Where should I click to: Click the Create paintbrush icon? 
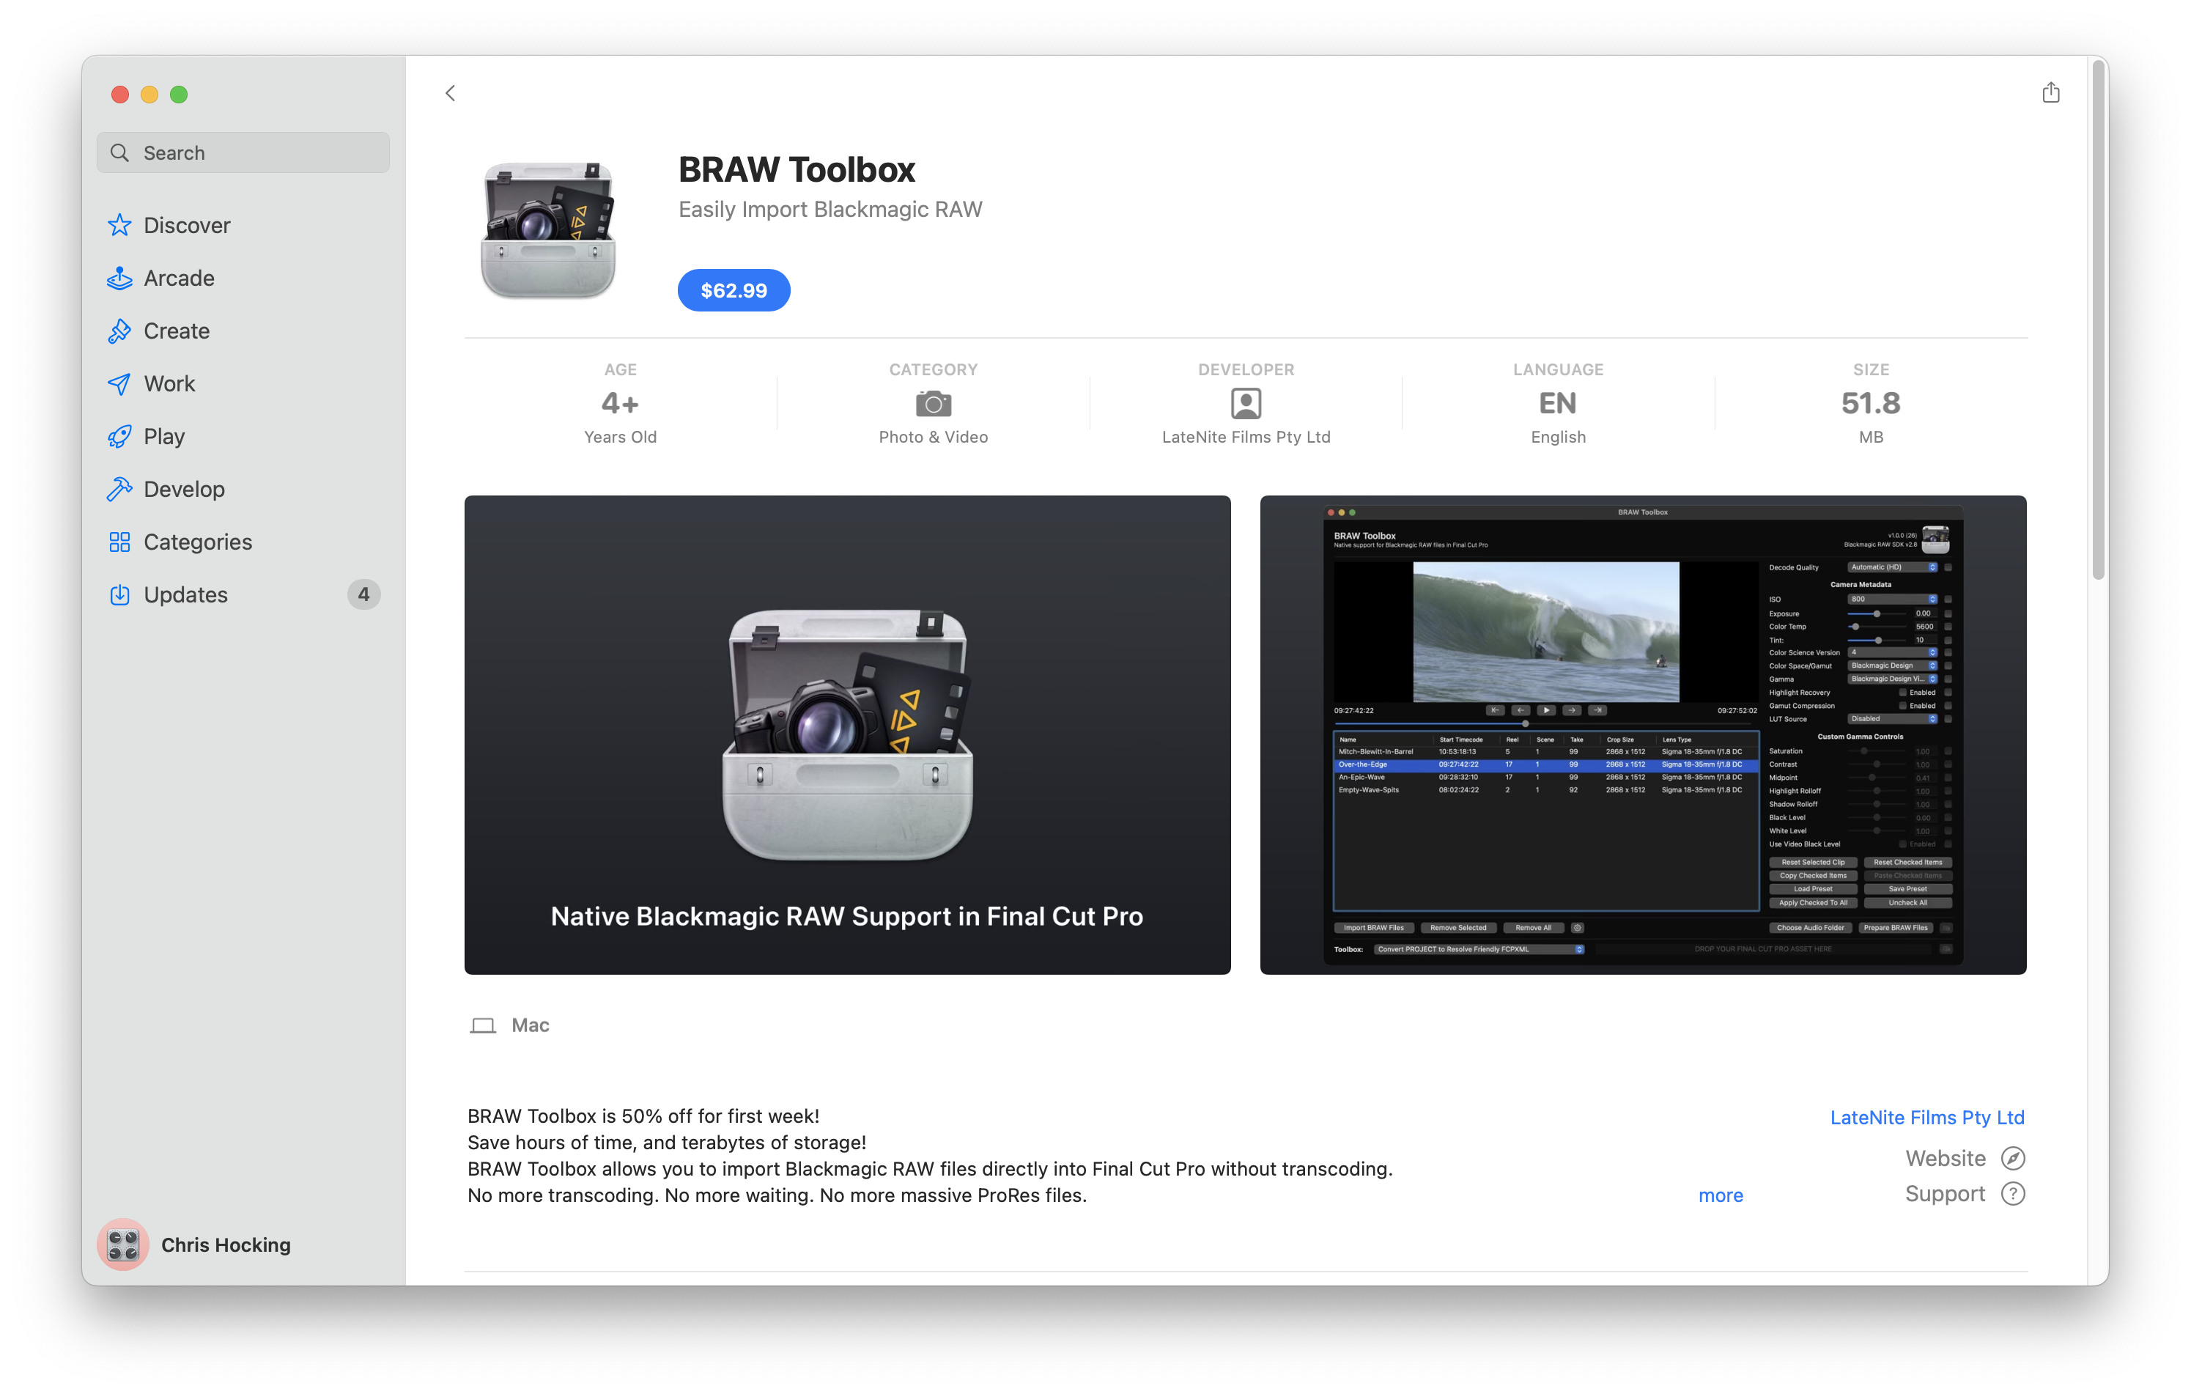(119, 331)
